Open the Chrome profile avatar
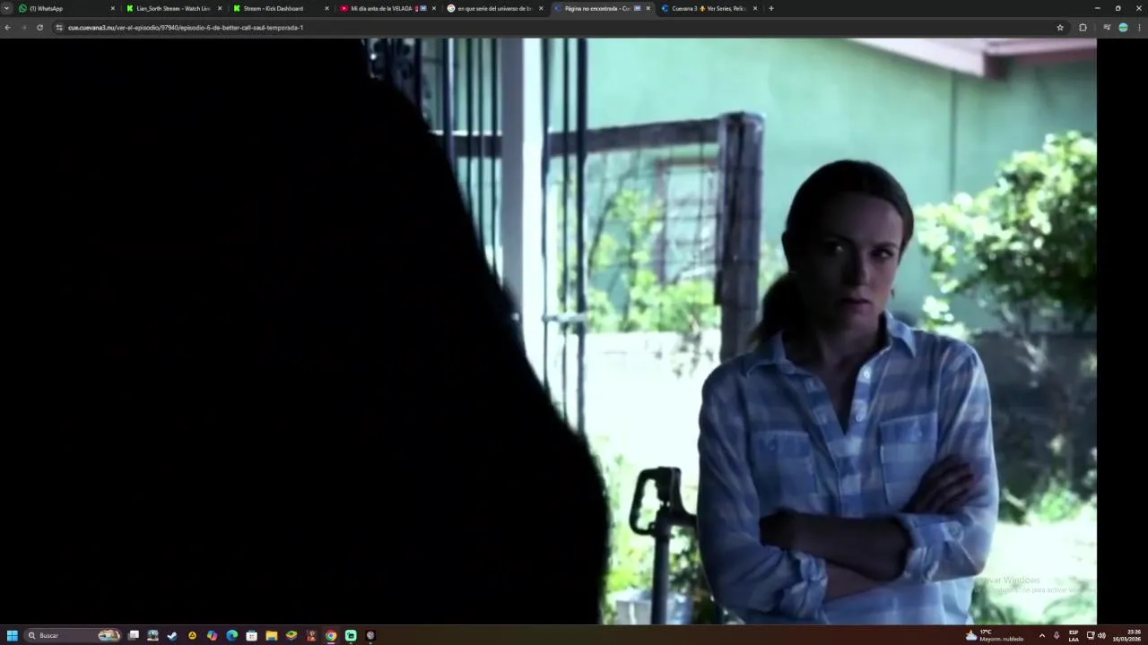Image resolution: width=1148 pixels, height=645 pixels. point(1123,28)
